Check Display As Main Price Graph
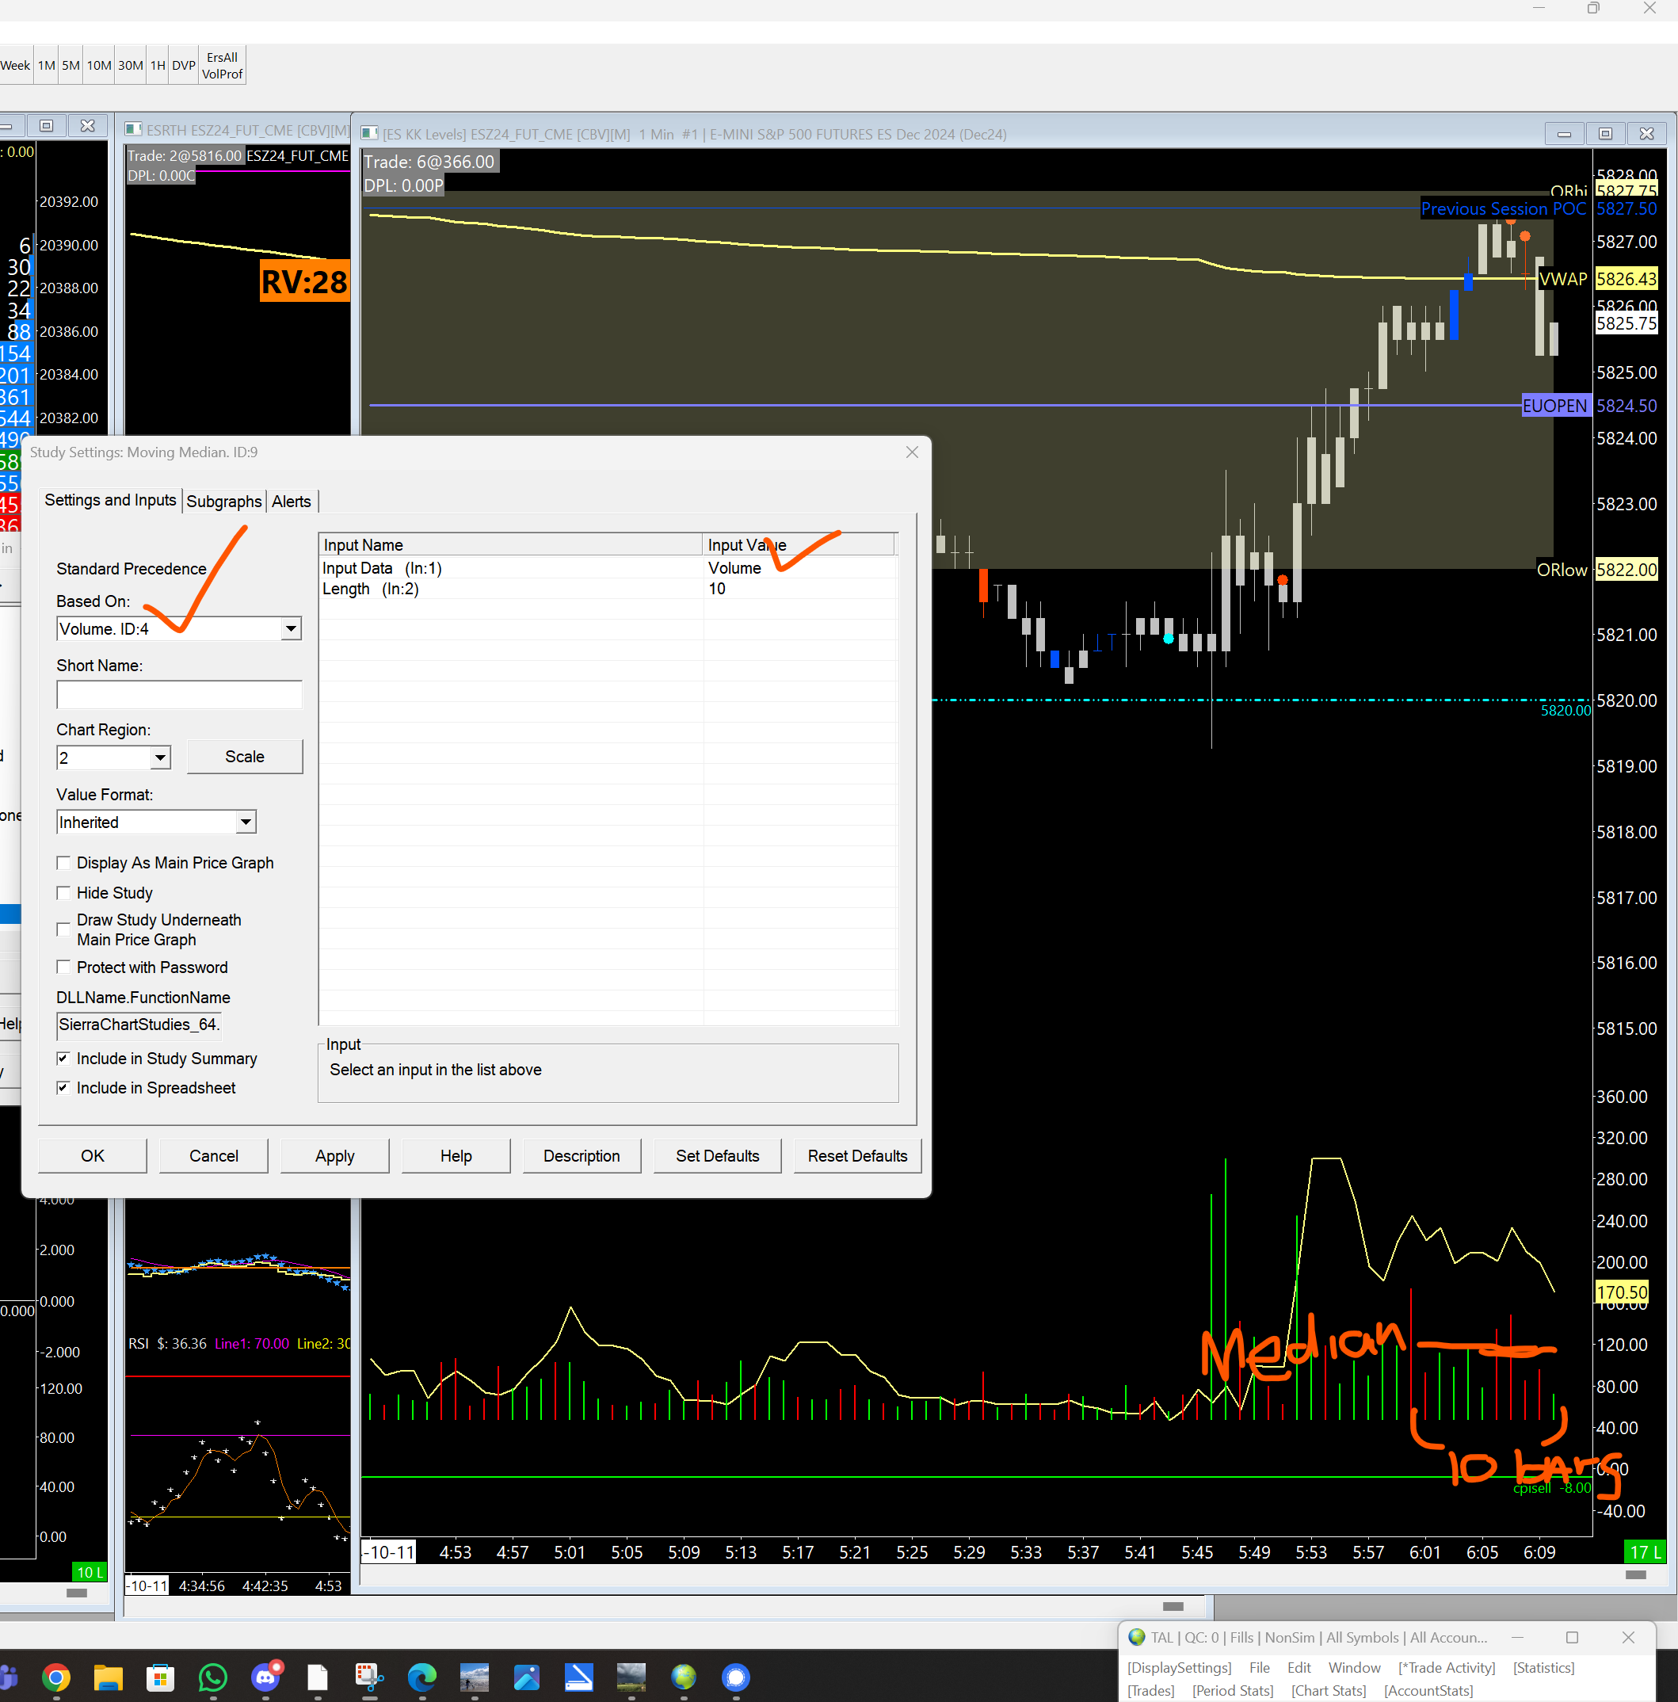This screenshot has width=1678, height=1702. 63,864
